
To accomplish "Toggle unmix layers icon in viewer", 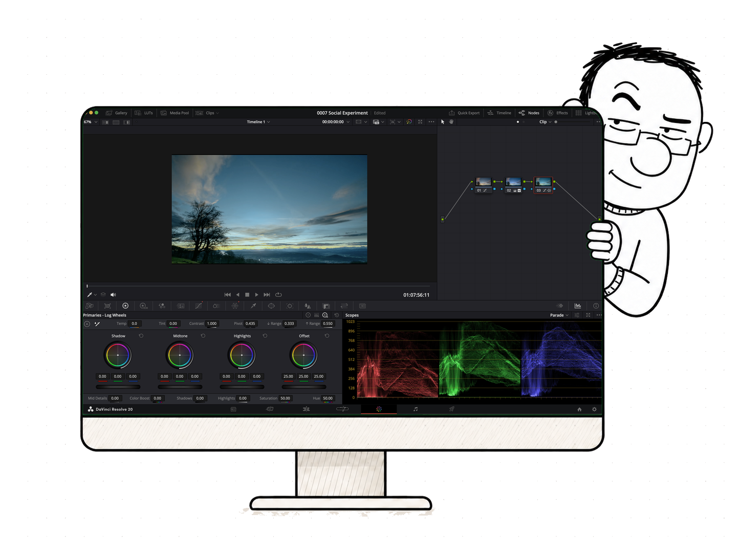I will pyautogui.click(x=103, y=294).
